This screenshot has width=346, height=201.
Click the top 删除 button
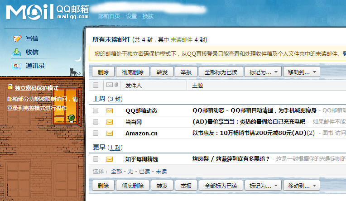pyautogui.click(x=103, y=72)
